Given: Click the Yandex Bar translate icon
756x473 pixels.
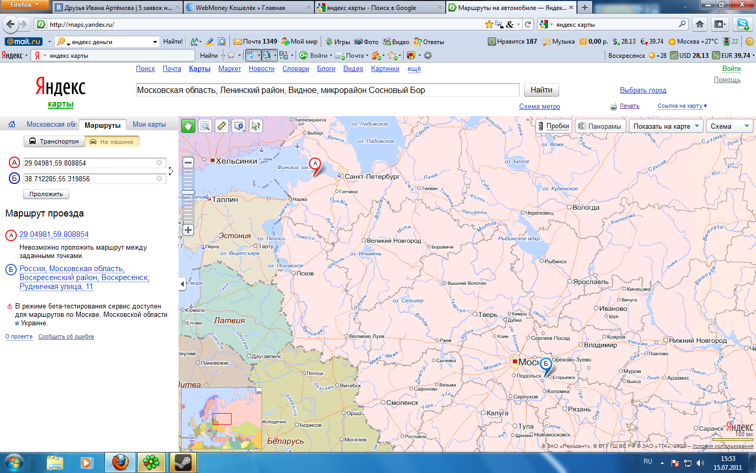Looking at the screenshot, I should 283,55.
